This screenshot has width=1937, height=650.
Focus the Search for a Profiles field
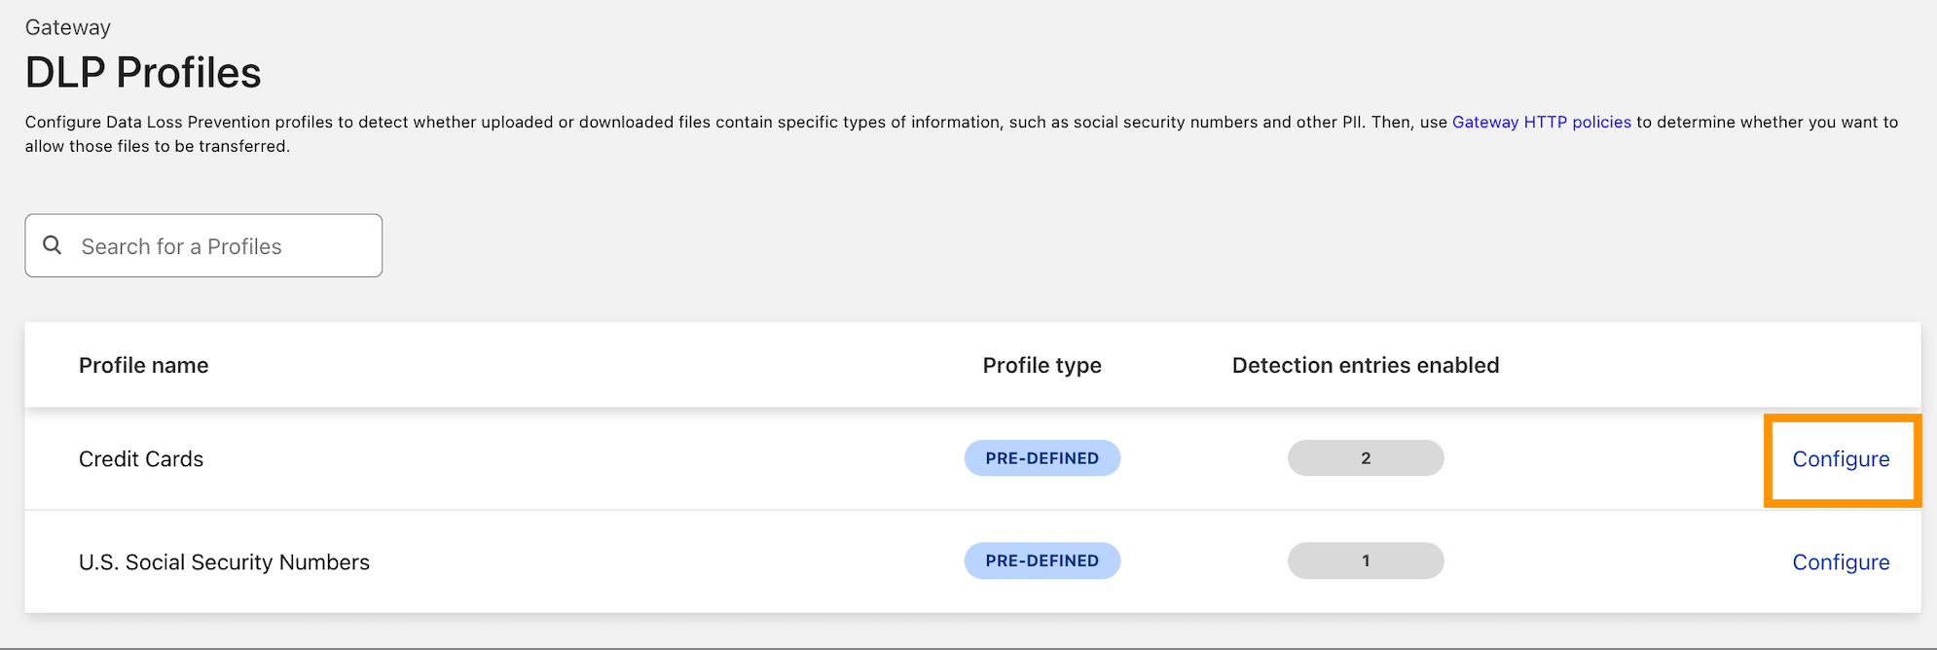click(x=203, y=245)
